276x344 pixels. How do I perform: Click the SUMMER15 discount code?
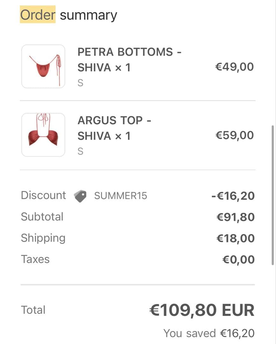pos(120,196)
